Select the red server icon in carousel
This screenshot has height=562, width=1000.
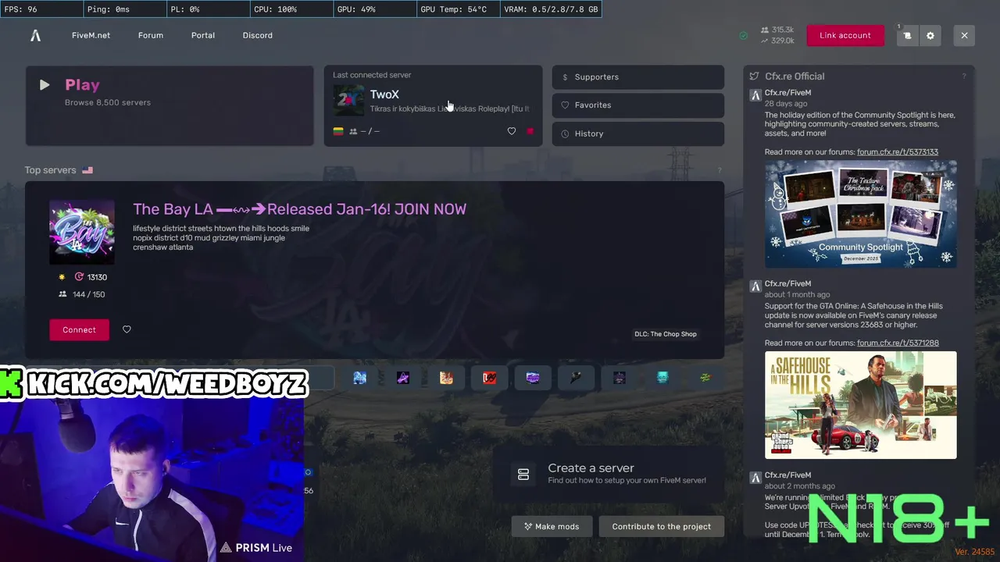(x=490, y=378)
